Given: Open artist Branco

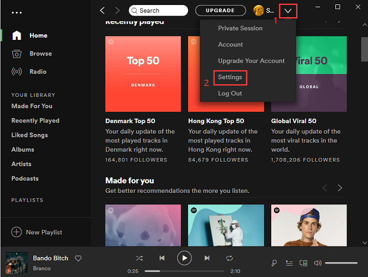Looking at the screenshot, I should pyautogui.click(x=42, y=268).
